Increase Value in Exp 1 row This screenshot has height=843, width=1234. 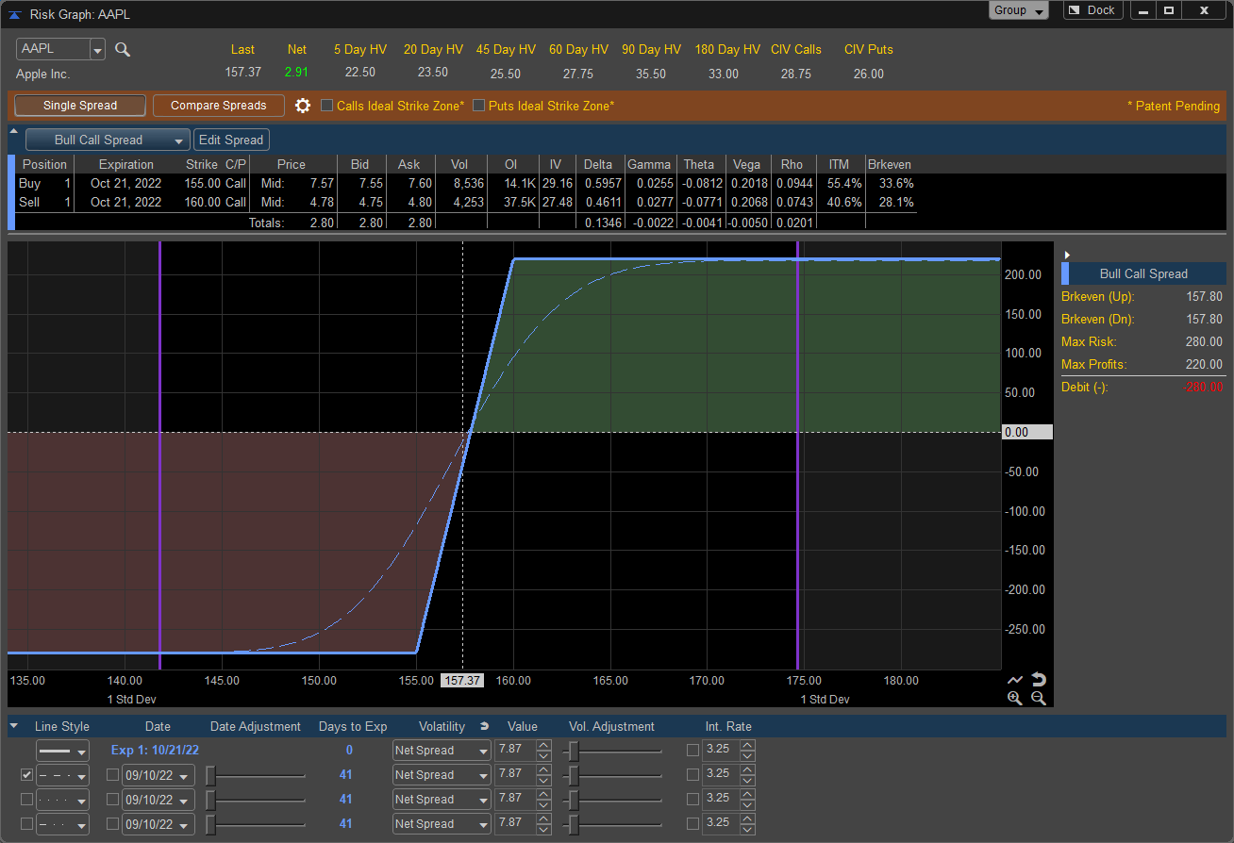tap(543, 745)
